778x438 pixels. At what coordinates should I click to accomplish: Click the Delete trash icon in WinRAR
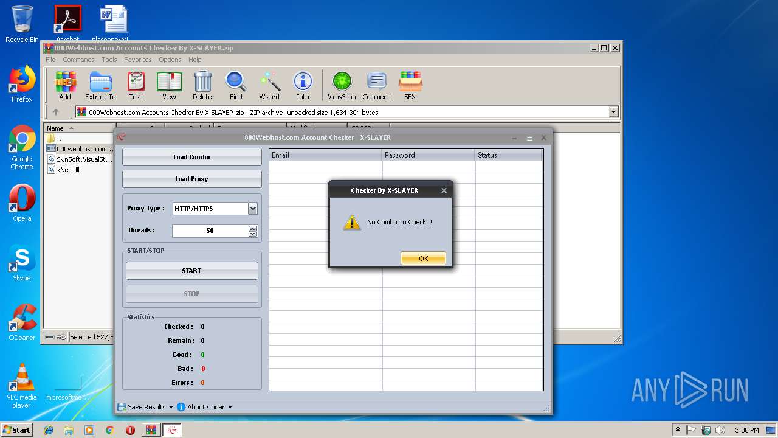pos(202,86)
